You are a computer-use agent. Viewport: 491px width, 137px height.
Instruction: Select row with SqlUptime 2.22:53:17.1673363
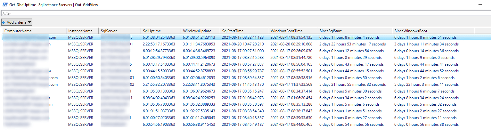click(x=159, y=44)
